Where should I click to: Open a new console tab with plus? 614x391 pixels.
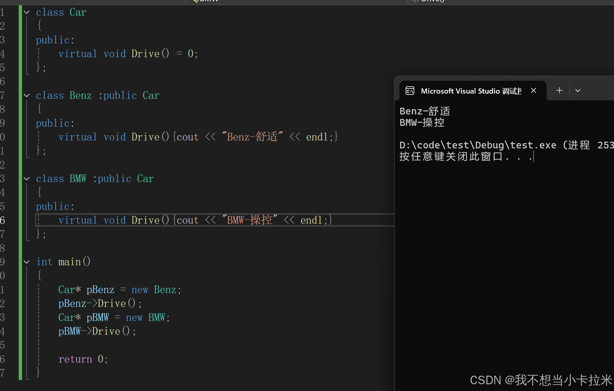click(559, 91)
